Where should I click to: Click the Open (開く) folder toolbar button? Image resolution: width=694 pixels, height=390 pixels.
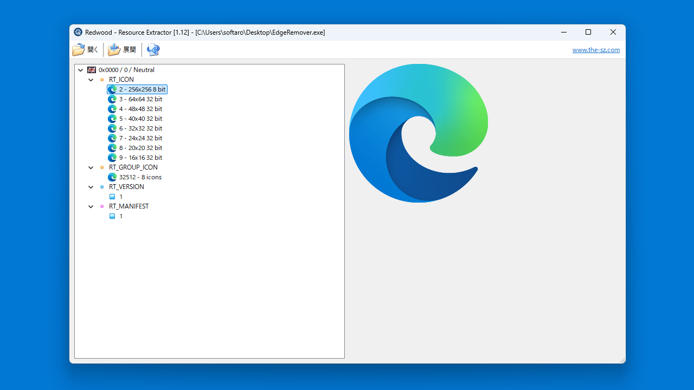tap(85, 50)
